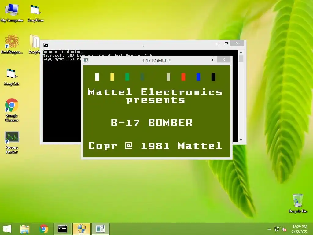Open File Explorer from the taskbar

(x=25, y=229)
